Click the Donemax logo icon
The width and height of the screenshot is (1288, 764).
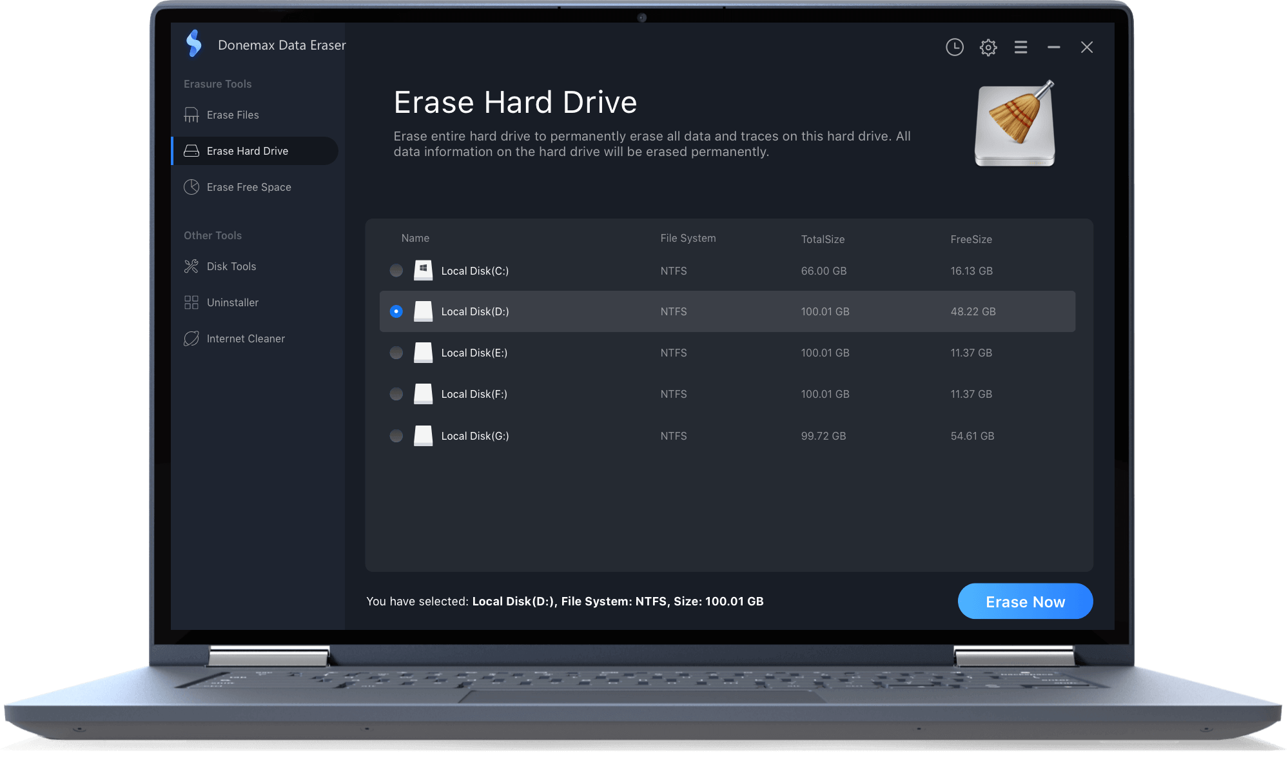pos(193,44)
